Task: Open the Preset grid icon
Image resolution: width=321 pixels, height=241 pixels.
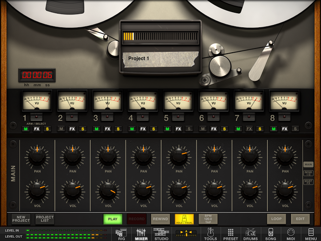Action: (x=230, y=233)
